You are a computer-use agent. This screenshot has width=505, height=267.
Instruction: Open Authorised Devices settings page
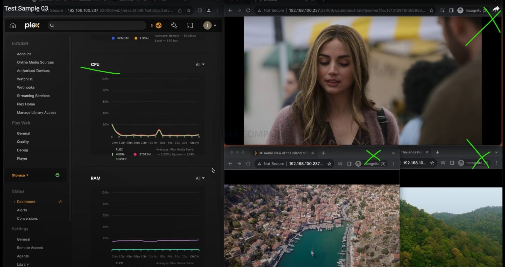pyautogui.click(x=33, y=71)
